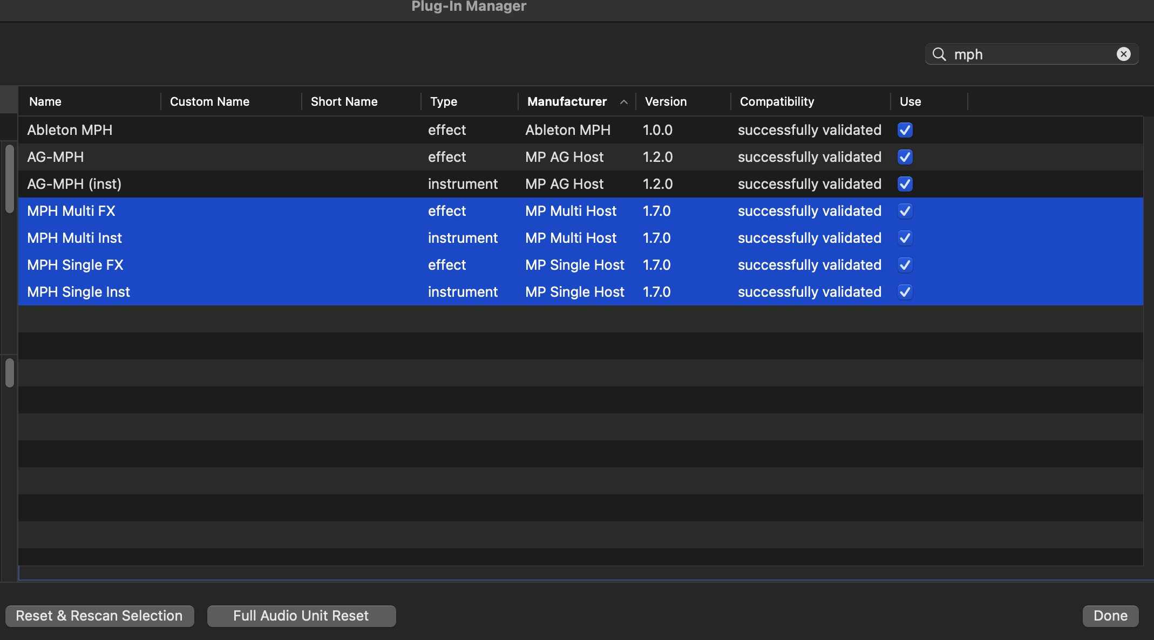Image resolution: width=1154 pixels, height=640 pixels.
Task: Click the Manufacturer column header
Action: (577, 101)
